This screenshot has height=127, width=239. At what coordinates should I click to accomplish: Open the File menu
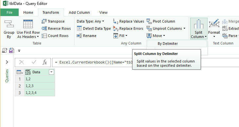pos(10,12)
